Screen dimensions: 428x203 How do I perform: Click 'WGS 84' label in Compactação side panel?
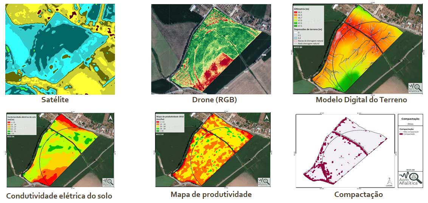(x=411, y=170)
